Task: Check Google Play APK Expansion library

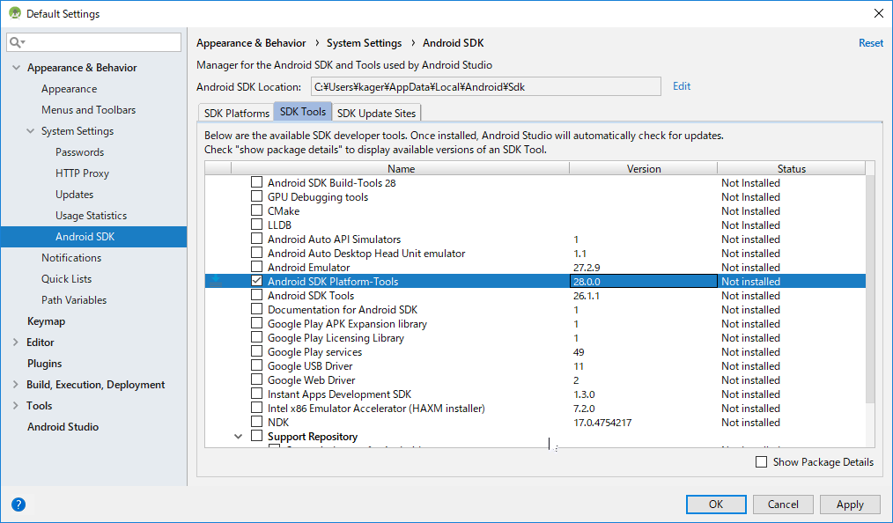Action: point(257,323)
